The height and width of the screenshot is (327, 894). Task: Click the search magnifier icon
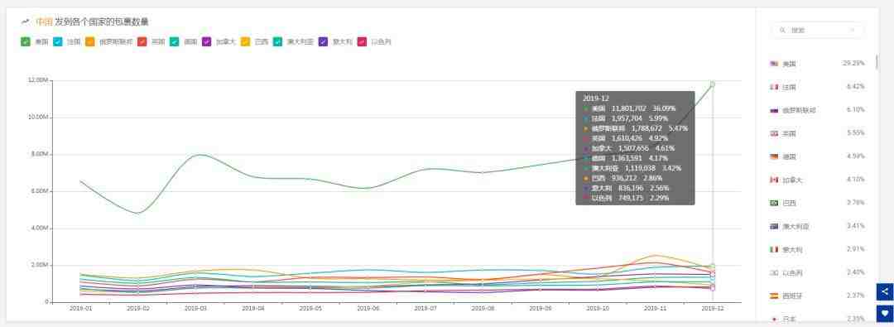782,30
